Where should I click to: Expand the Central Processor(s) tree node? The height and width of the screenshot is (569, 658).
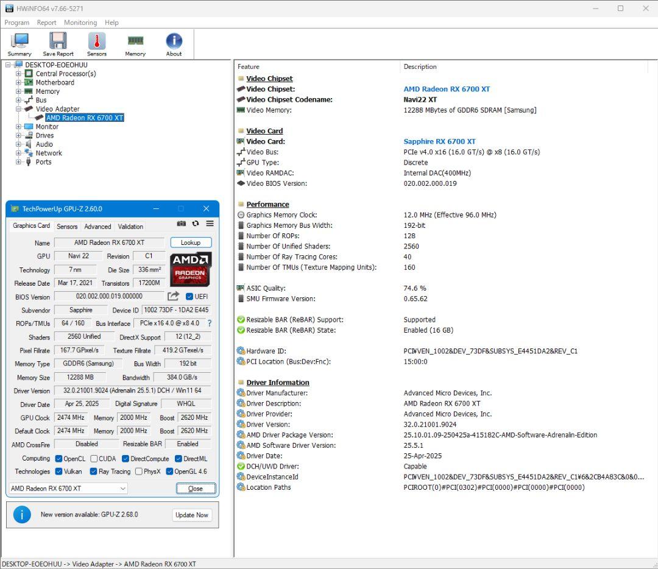(18, 74)
